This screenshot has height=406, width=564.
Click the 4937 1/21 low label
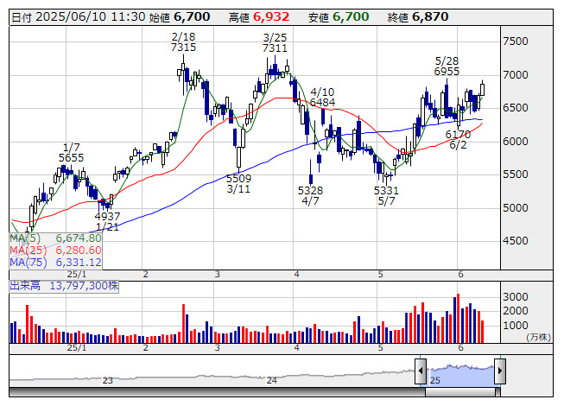[107, 221]
